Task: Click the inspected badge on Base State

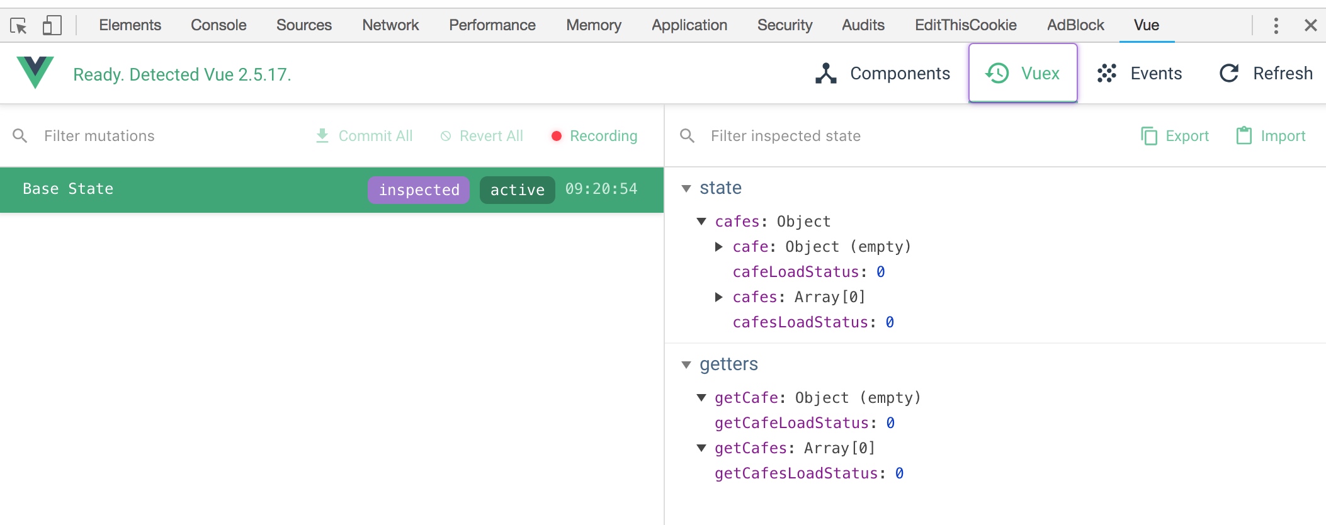Action: click(x=419, y=189)
